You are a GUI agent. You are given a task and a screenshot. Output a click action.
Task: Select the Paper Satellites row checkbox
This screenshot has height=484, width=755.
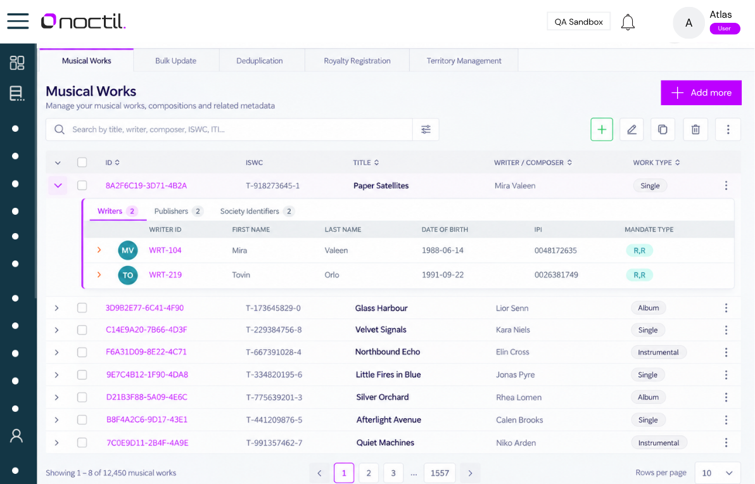click(x=82, y=186)
